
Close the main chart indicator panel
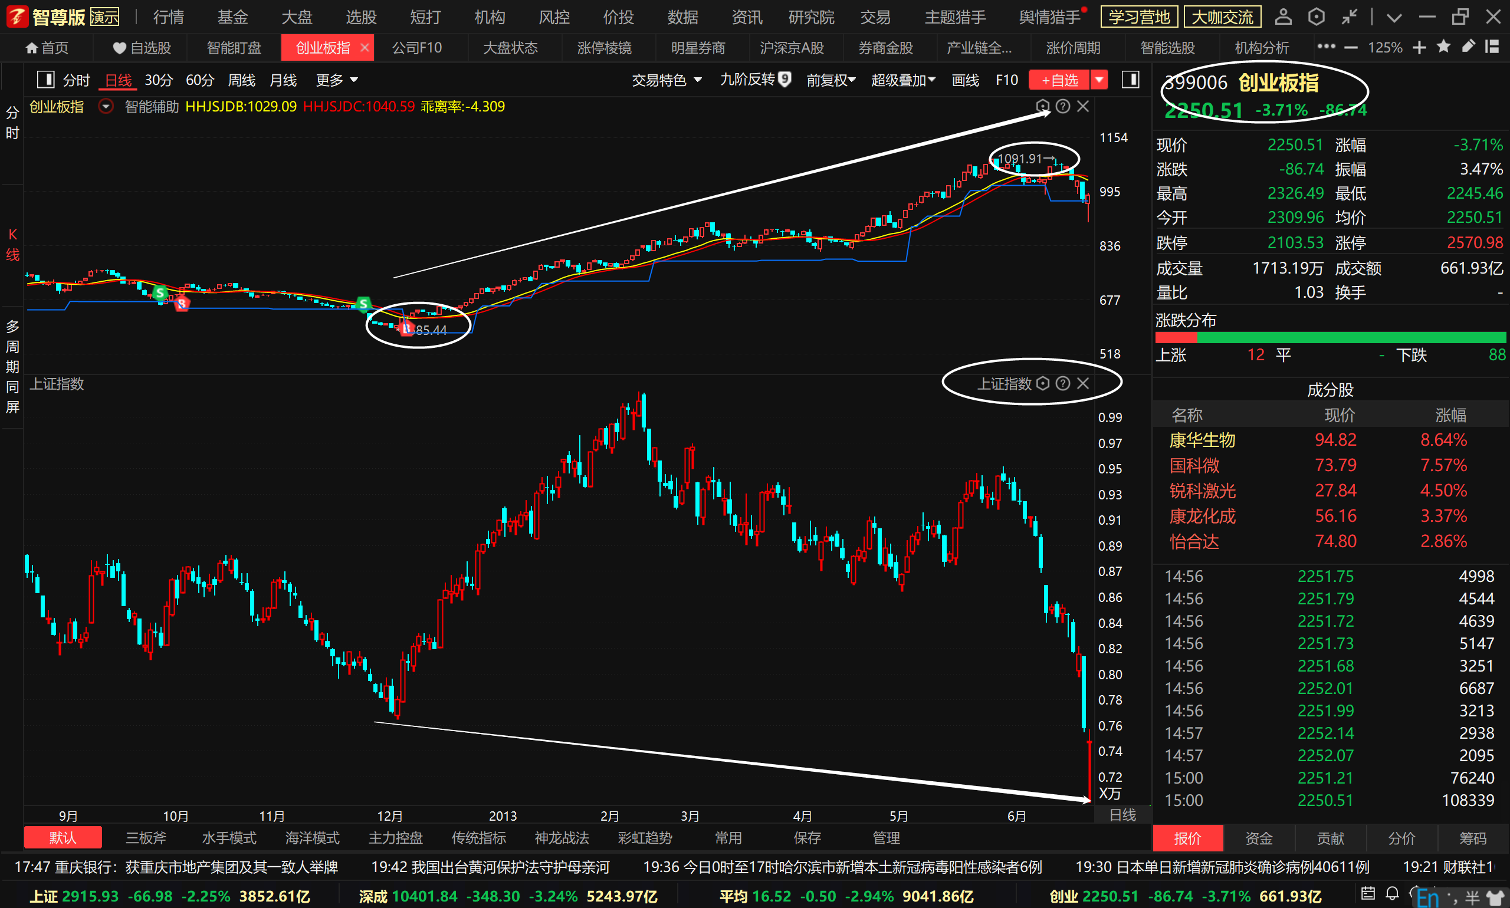coord(1083,106)
